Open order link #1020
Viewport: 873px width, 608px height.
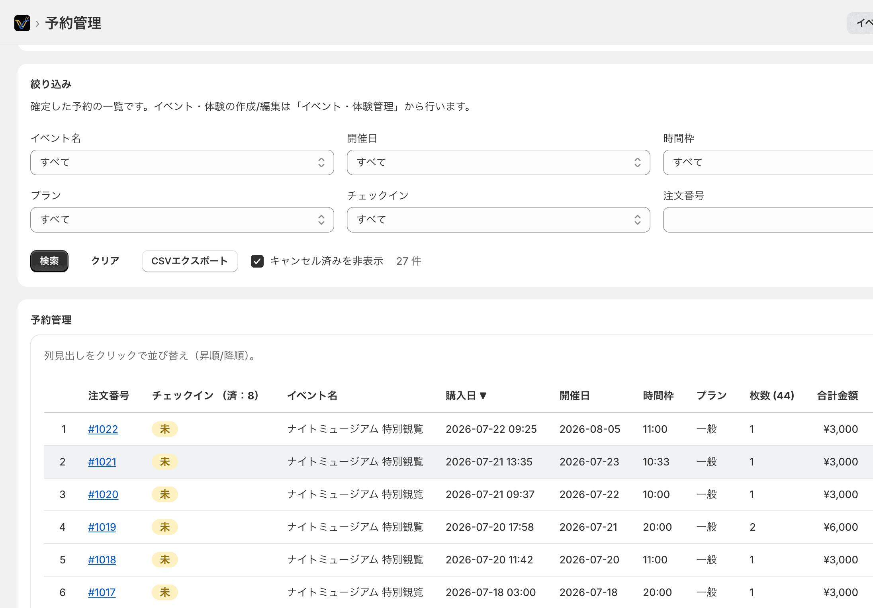[x=103, y=495]
